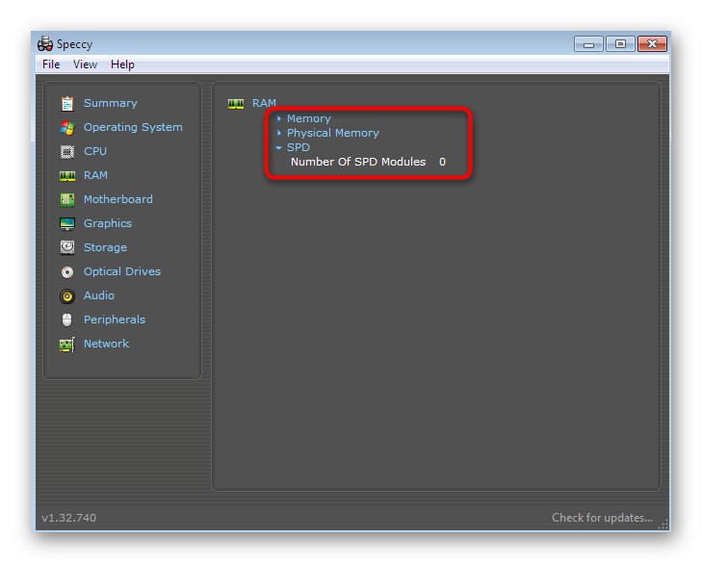Click the version text v1.32.740
The image size is (702, 563).
(x=68, y=518)
